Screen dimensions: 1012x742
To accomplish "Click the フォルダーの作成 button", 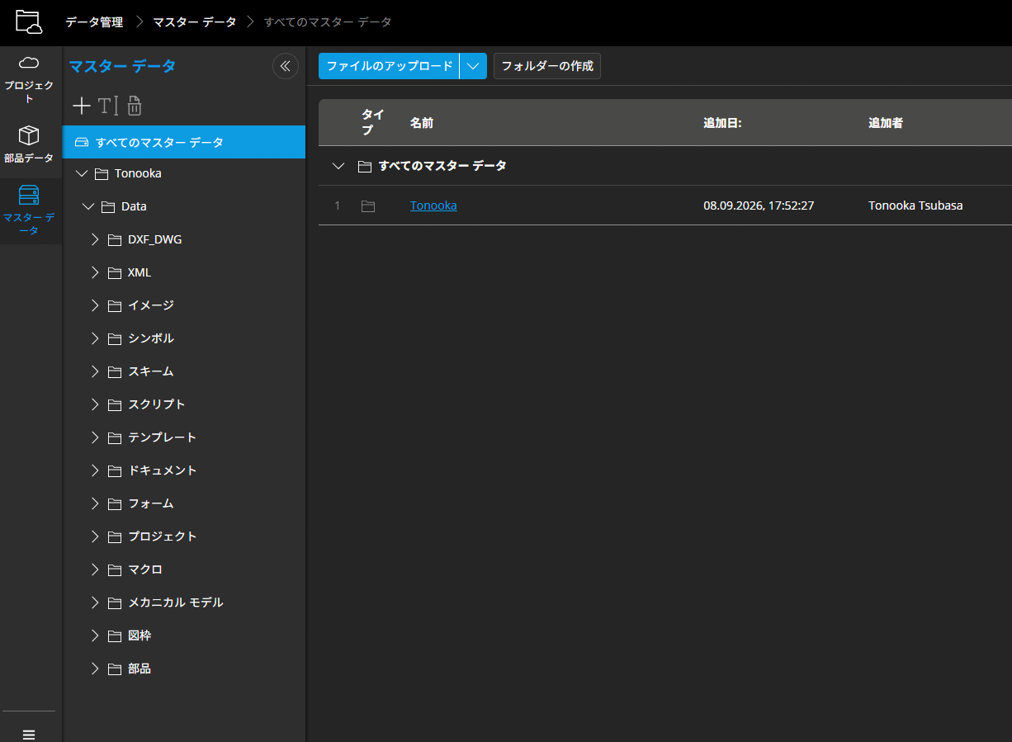I will (547, 66).
